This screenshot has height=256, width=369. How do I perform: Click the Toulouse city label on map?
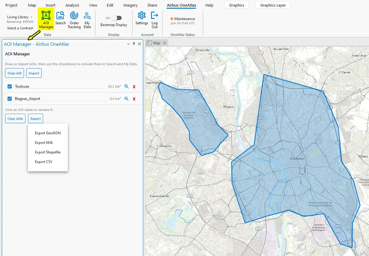297,158
